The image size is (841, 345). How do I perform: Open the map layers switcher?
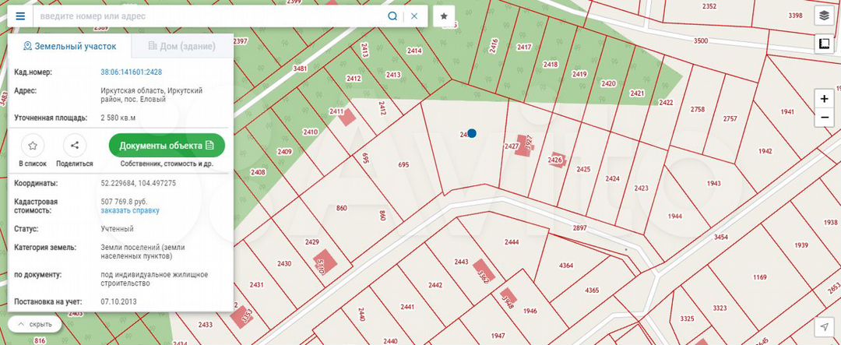[x=824, y=16]
